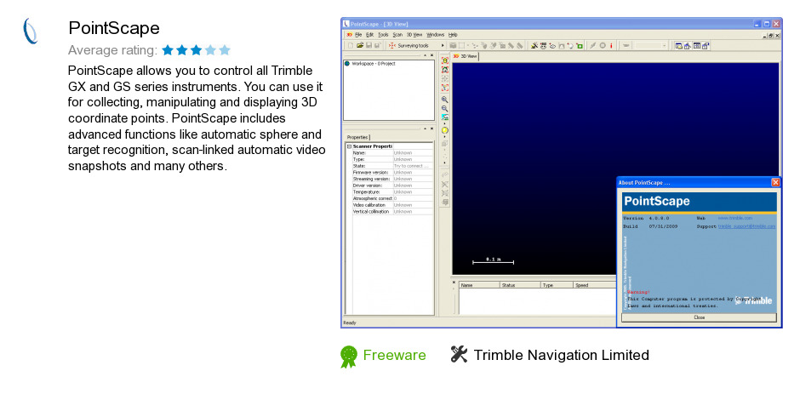Collapse the Properties panel using the up arrow
The height and width of the screenshot is (394, 800).
[x=425, y=128]
